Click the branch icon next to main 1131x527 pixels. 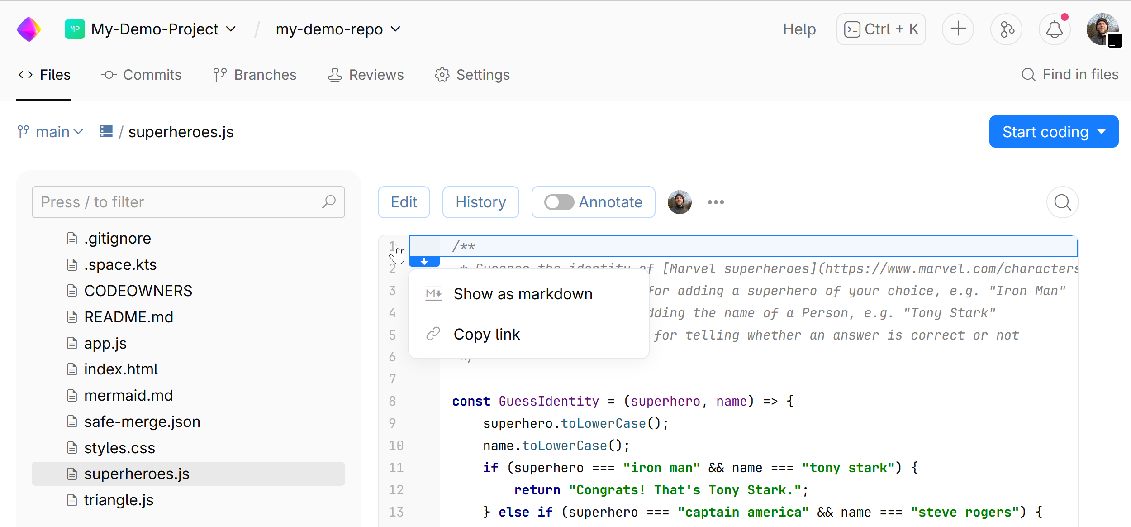tap(24, 131)
